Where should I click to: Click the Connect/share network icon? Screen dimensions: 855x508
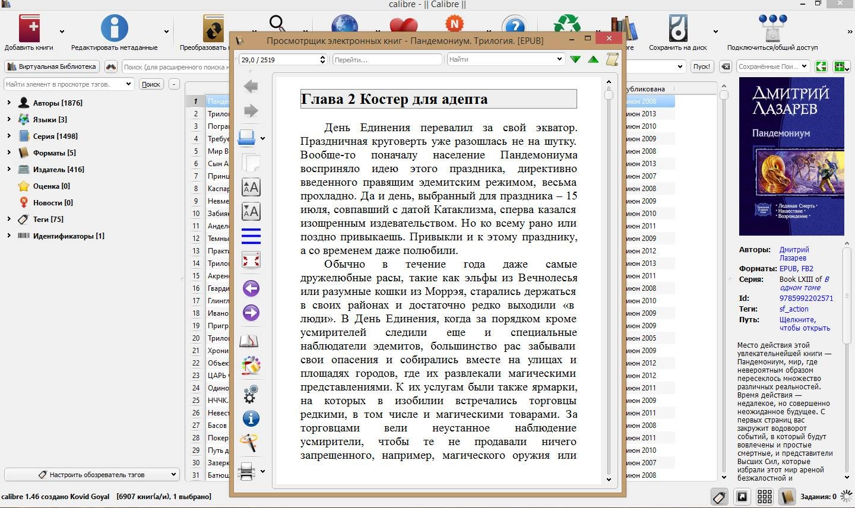click(x=772, y=27)
